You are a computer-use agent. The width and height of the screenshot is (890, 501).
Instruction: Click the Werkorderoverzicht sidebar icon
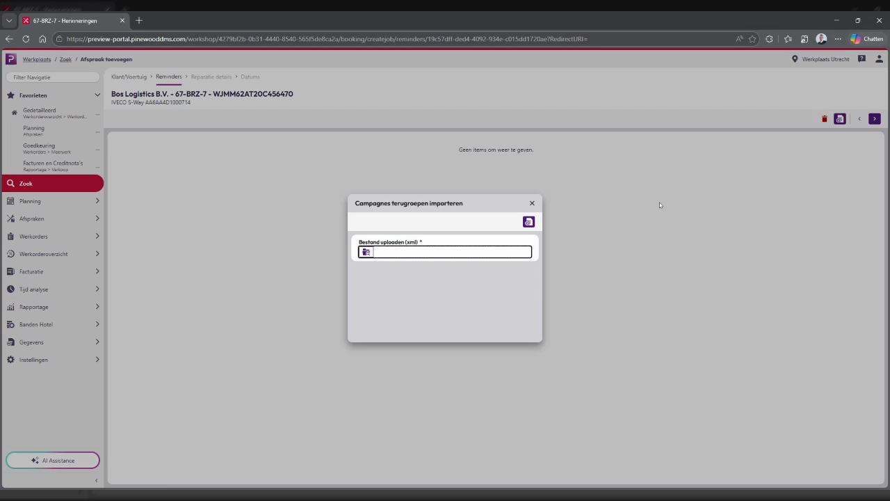tap(10, 254)
